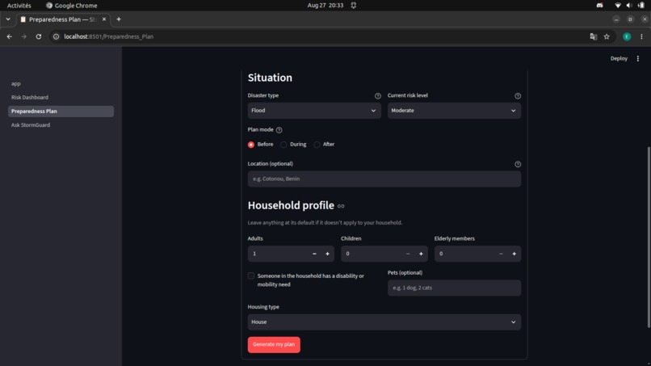Image resolution: width=651 pixels, height=366 pixels.
Task: Click the Deploy button
Action: pos(619,59)
